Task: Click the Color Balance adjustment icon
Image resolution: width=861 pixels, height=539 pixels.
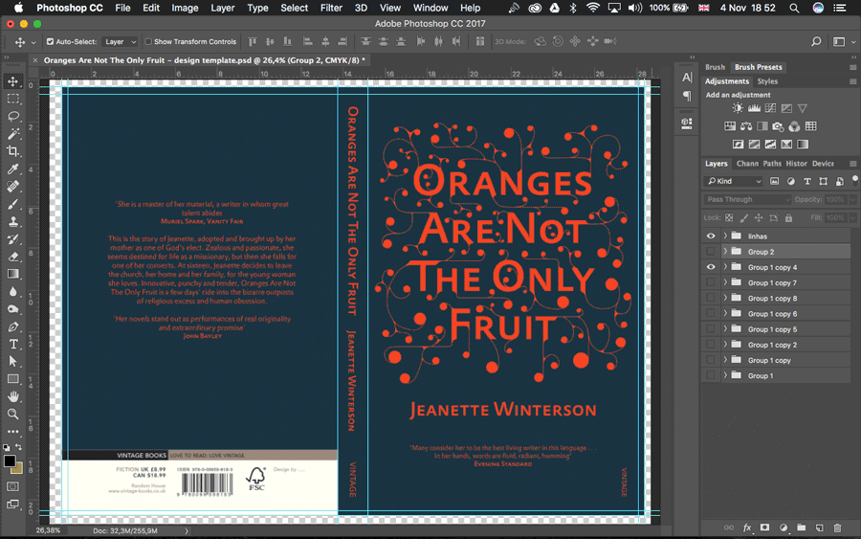Action: [x=745, y=126]
